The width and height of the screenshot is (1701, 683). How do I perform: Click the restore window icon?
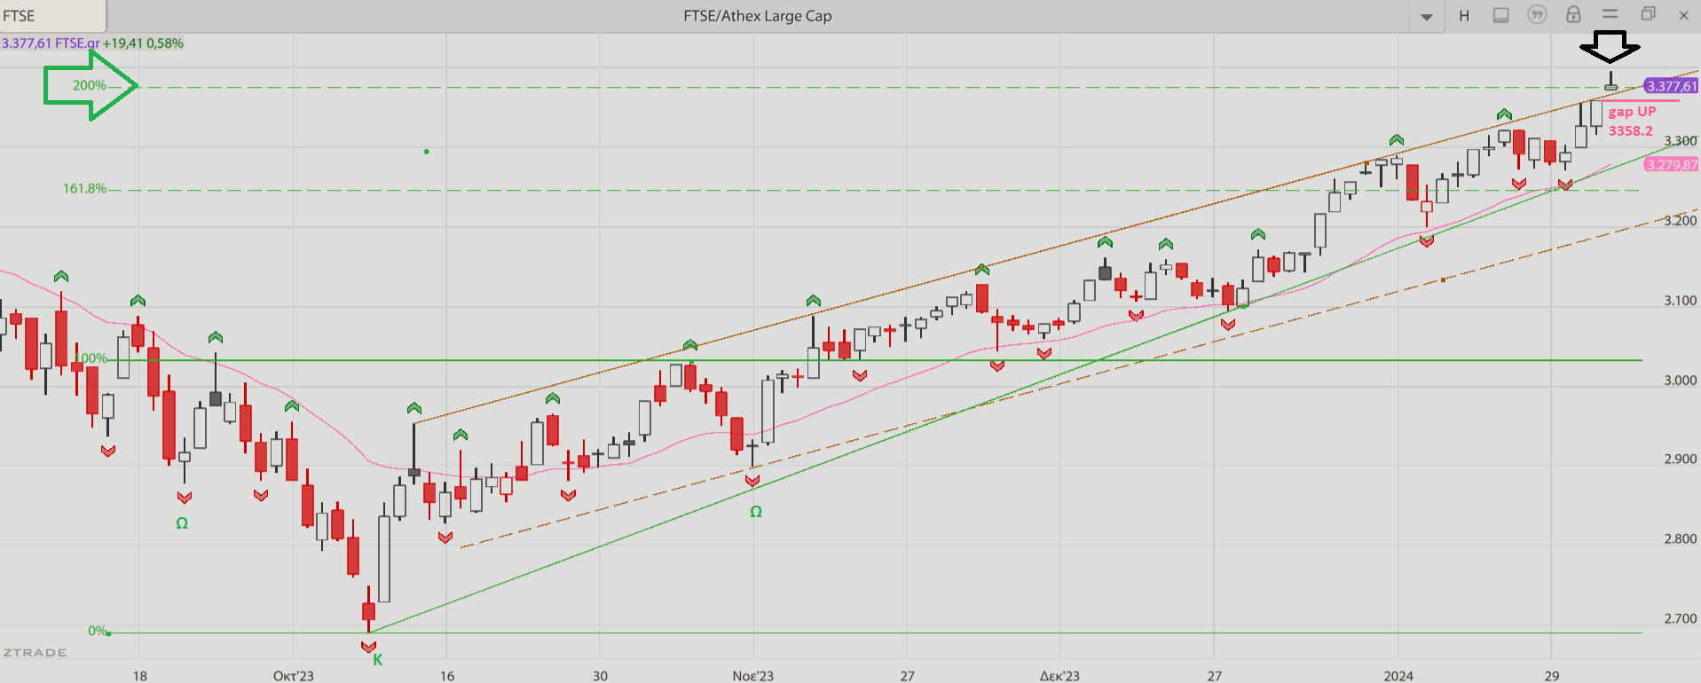[1648, 14]
